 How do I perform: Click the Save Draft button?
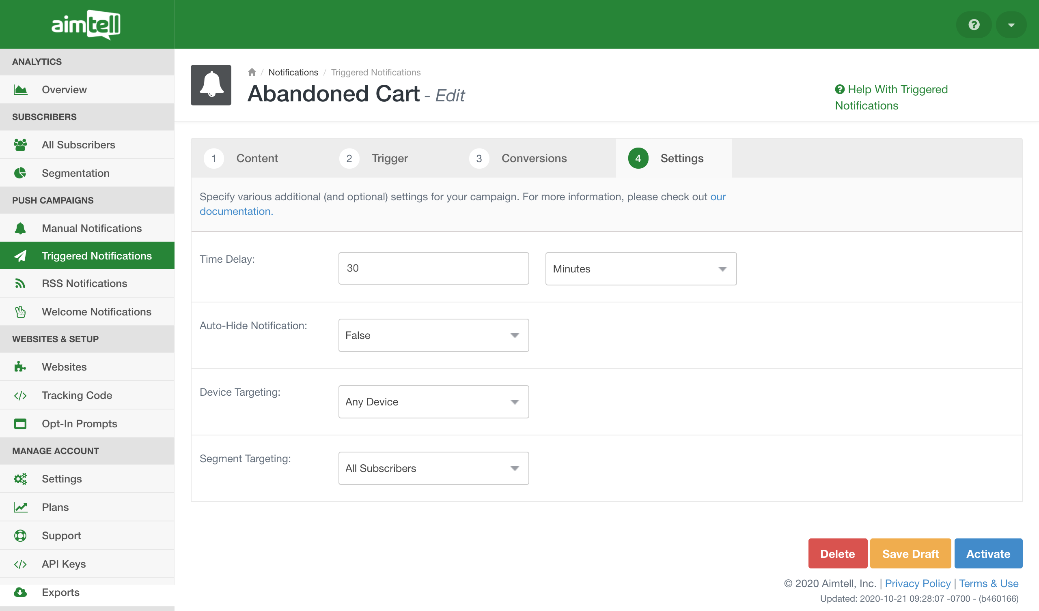[x=910, y=553]
